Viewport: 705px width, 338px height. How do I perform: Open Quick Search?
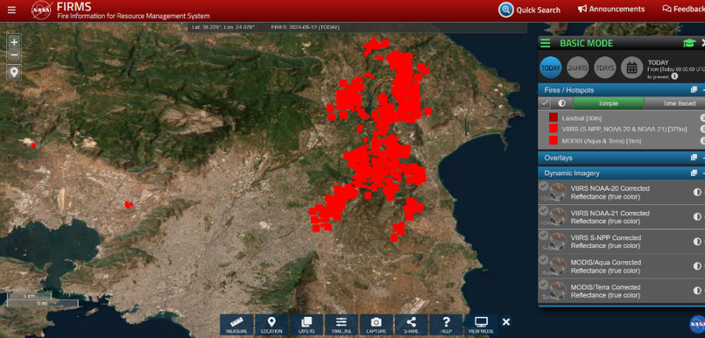530,10
